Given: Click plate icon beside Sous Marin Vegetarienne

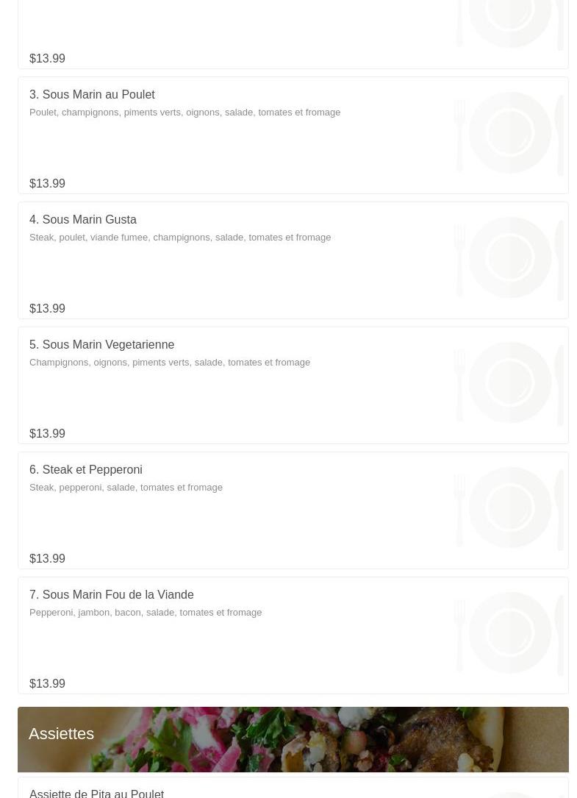Looking at the screenshot, I should click(x=509, y=382).
